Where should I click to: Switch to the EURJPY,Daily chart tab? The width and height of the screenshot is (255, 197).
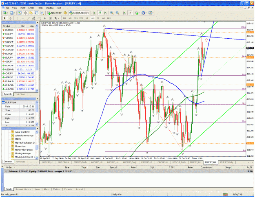pos(227,162)
